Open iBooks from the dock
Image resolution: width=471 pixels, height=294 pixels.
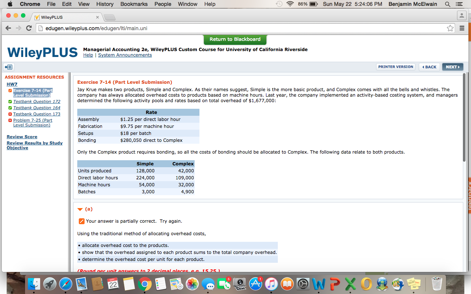pos(287,284)
